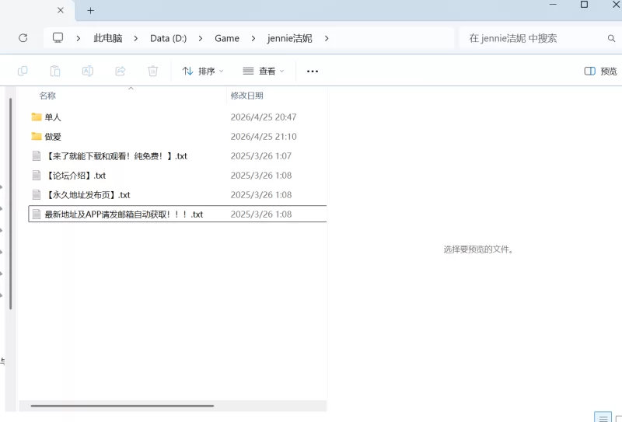The height and width of the screenshot is (422, 622).
Task: Click the 修改日期 column header
Action: click(246, 96)
